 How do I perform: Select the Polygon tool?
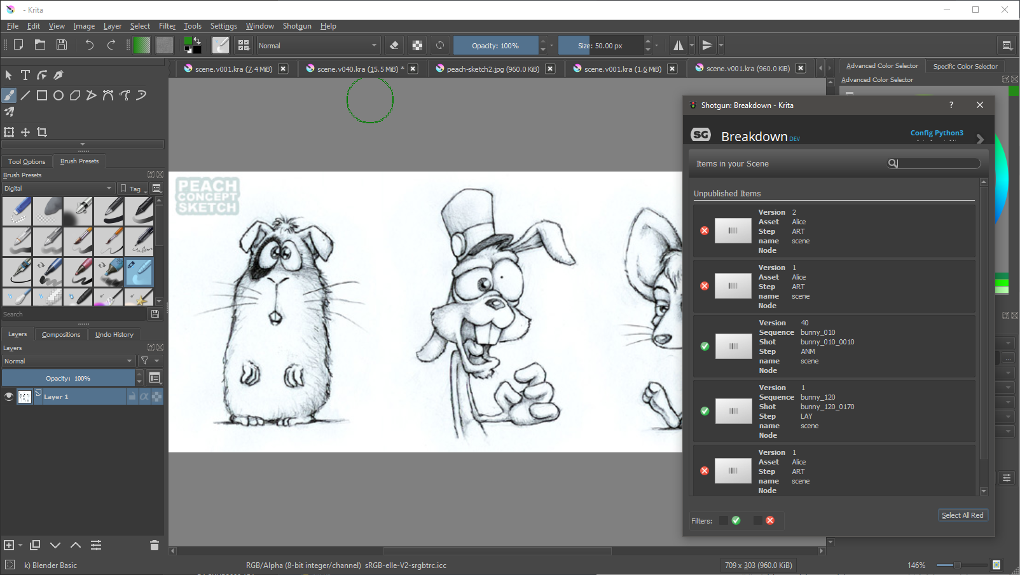[x=75, y=95]
